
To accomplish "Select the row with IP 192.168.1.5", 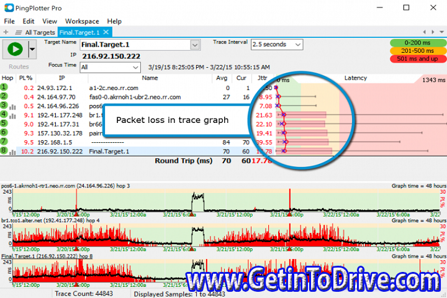I will tap(137, 142).
